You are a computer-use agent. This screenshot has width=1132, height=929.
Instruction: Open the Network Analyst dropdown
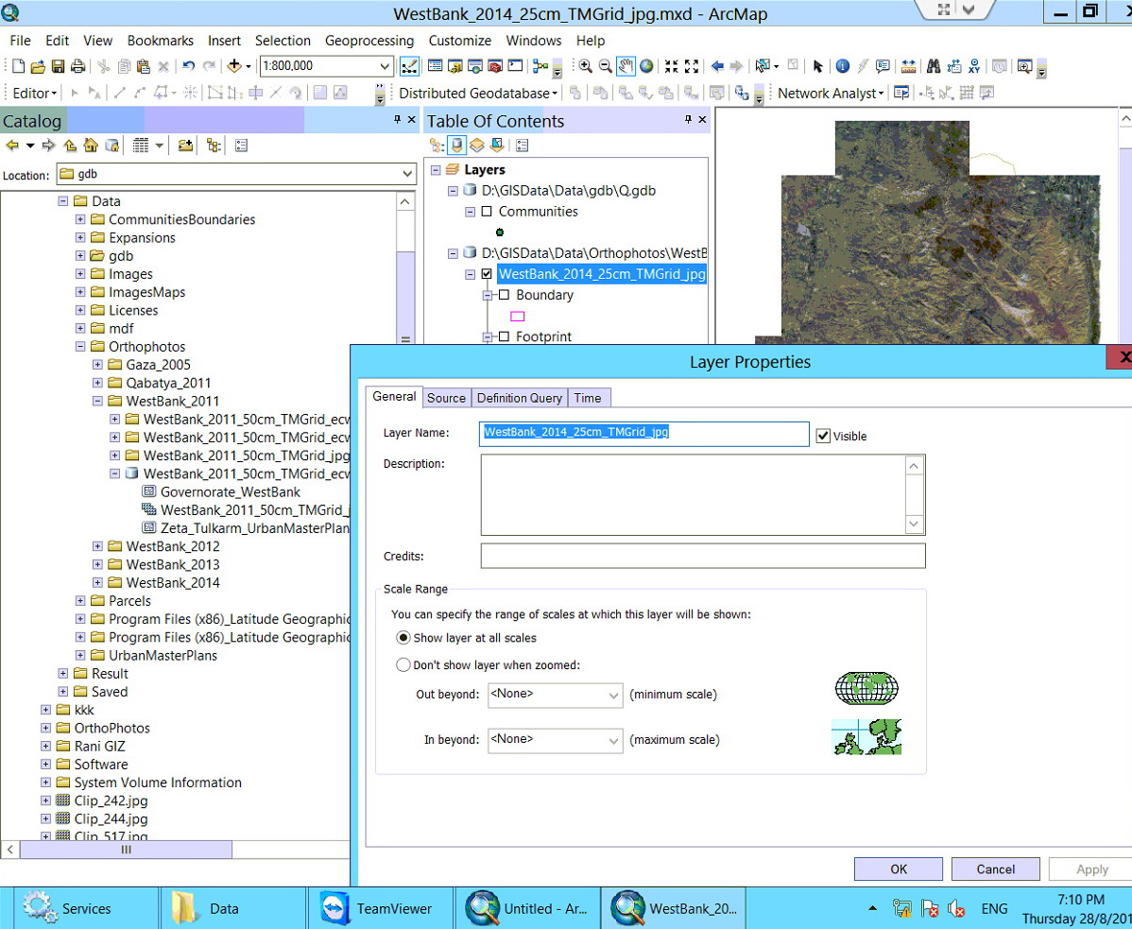(x=831, y=94)
